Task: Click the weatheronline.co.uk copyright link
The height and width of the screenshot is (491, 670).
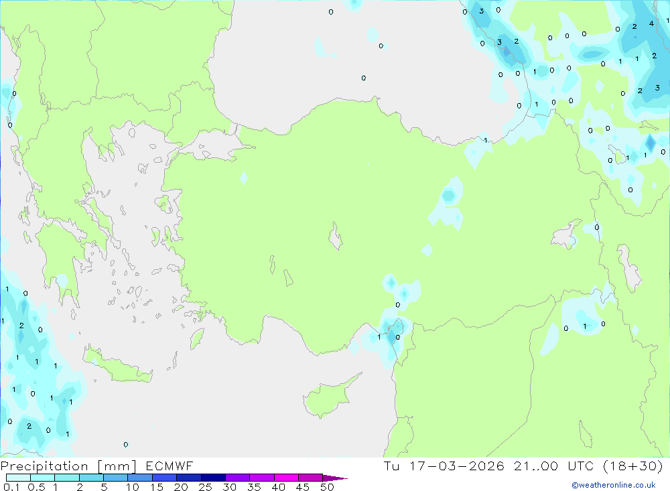Action: click(x=614, y=485)
